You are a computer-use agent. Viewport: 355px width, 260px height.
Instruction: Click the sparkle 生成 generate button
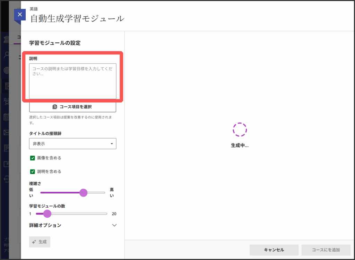(x=40, y=242)
